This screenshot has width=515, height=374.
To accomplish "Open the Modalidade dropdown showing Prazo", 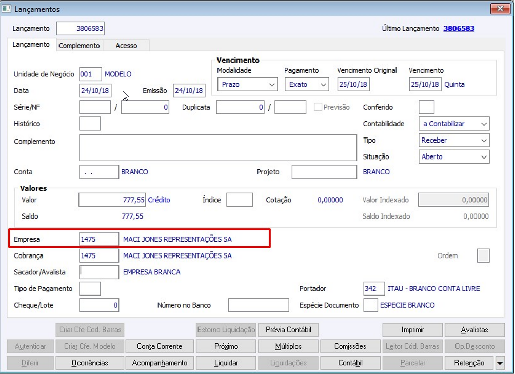I will [x=247, y=84].
